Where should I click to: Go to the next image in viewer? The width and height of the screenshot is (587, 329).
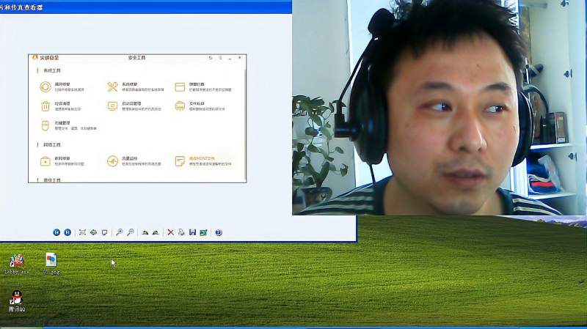[68, 232]
